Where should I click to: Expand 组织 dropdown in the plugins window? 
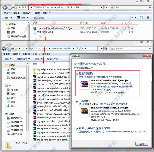pos(8,59)
